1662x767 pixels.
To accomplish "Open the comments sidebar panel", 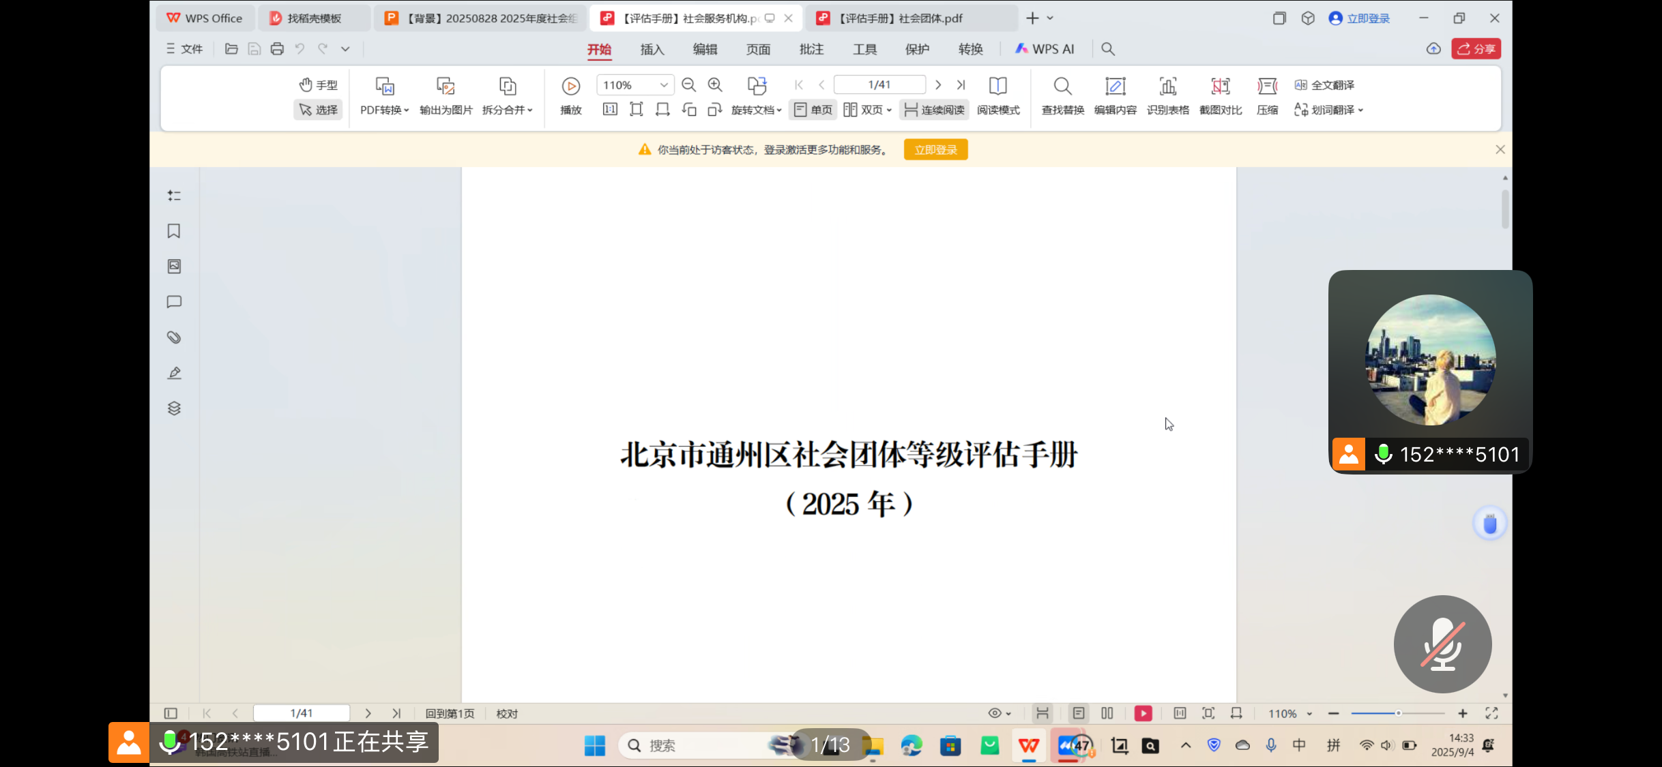I will [174, 302].
